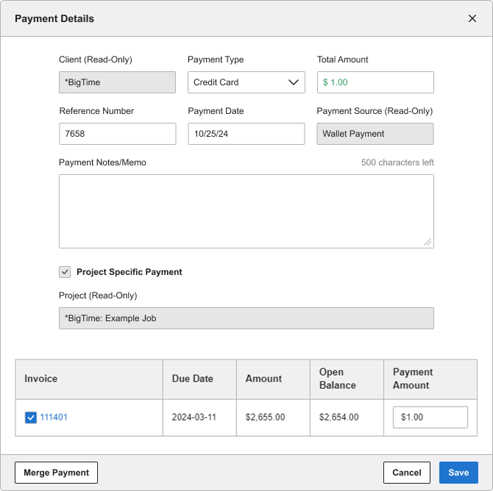Click the chevron arrow beside Credit Card
The image size is (493, 491).
(x=293, y=82)
